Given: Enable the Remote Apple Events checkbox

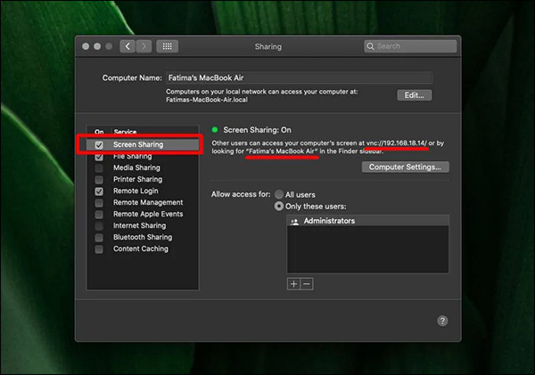Looking at the screenshot, I should click(99, 215).
